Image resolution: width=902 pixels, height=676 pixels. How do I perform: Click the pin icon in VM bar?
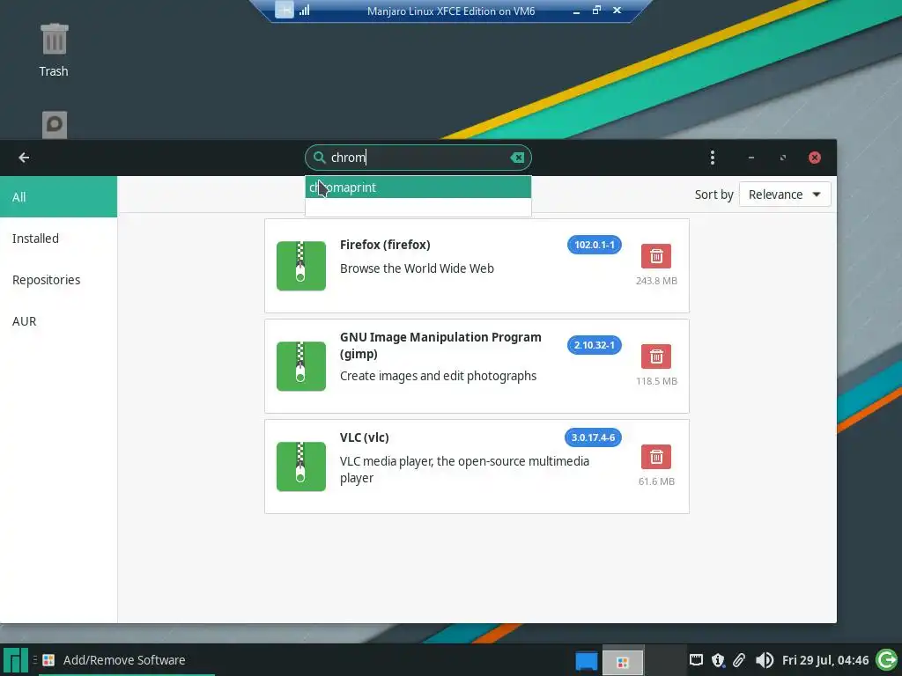(x=285, y=10)
